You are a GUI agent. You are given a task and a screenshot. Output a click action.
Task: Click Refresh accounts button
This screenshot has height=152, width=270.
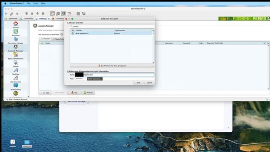pos(88,93)
